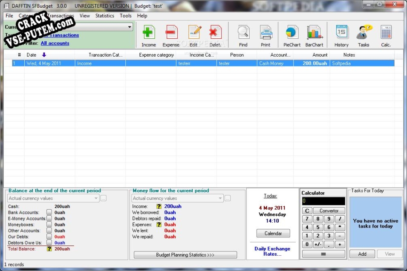This screenshot has width=407, height=271.
Task: Open the PieChart view
Action: pyautogui.click(x=292, y=35)
